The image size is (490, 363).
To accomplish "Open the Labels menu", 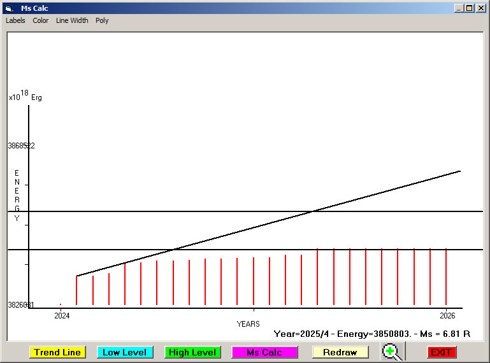I will (x=15, y=20).
